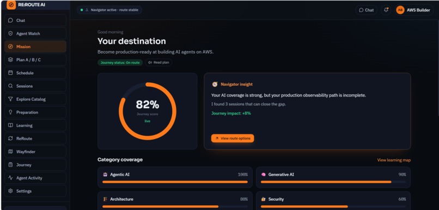
Task: Click the Security lock icon
Action: coord(264,199)
